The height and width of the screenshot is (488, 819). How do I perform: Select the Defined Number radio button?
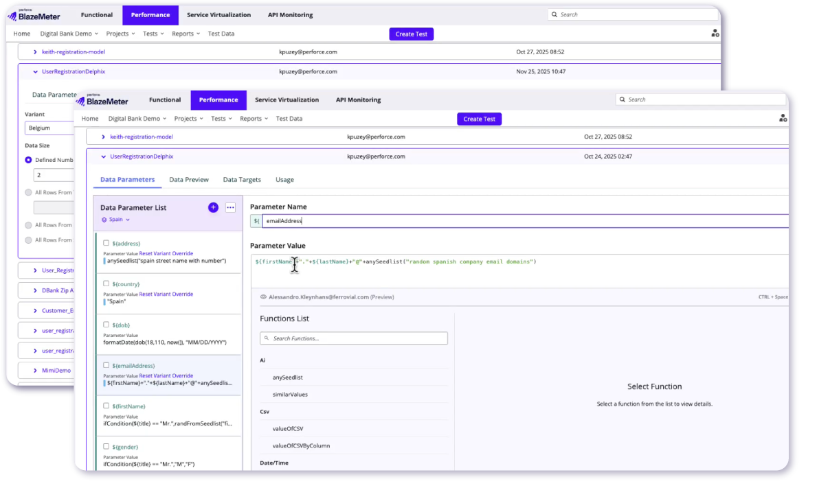[x=28, y=160]
